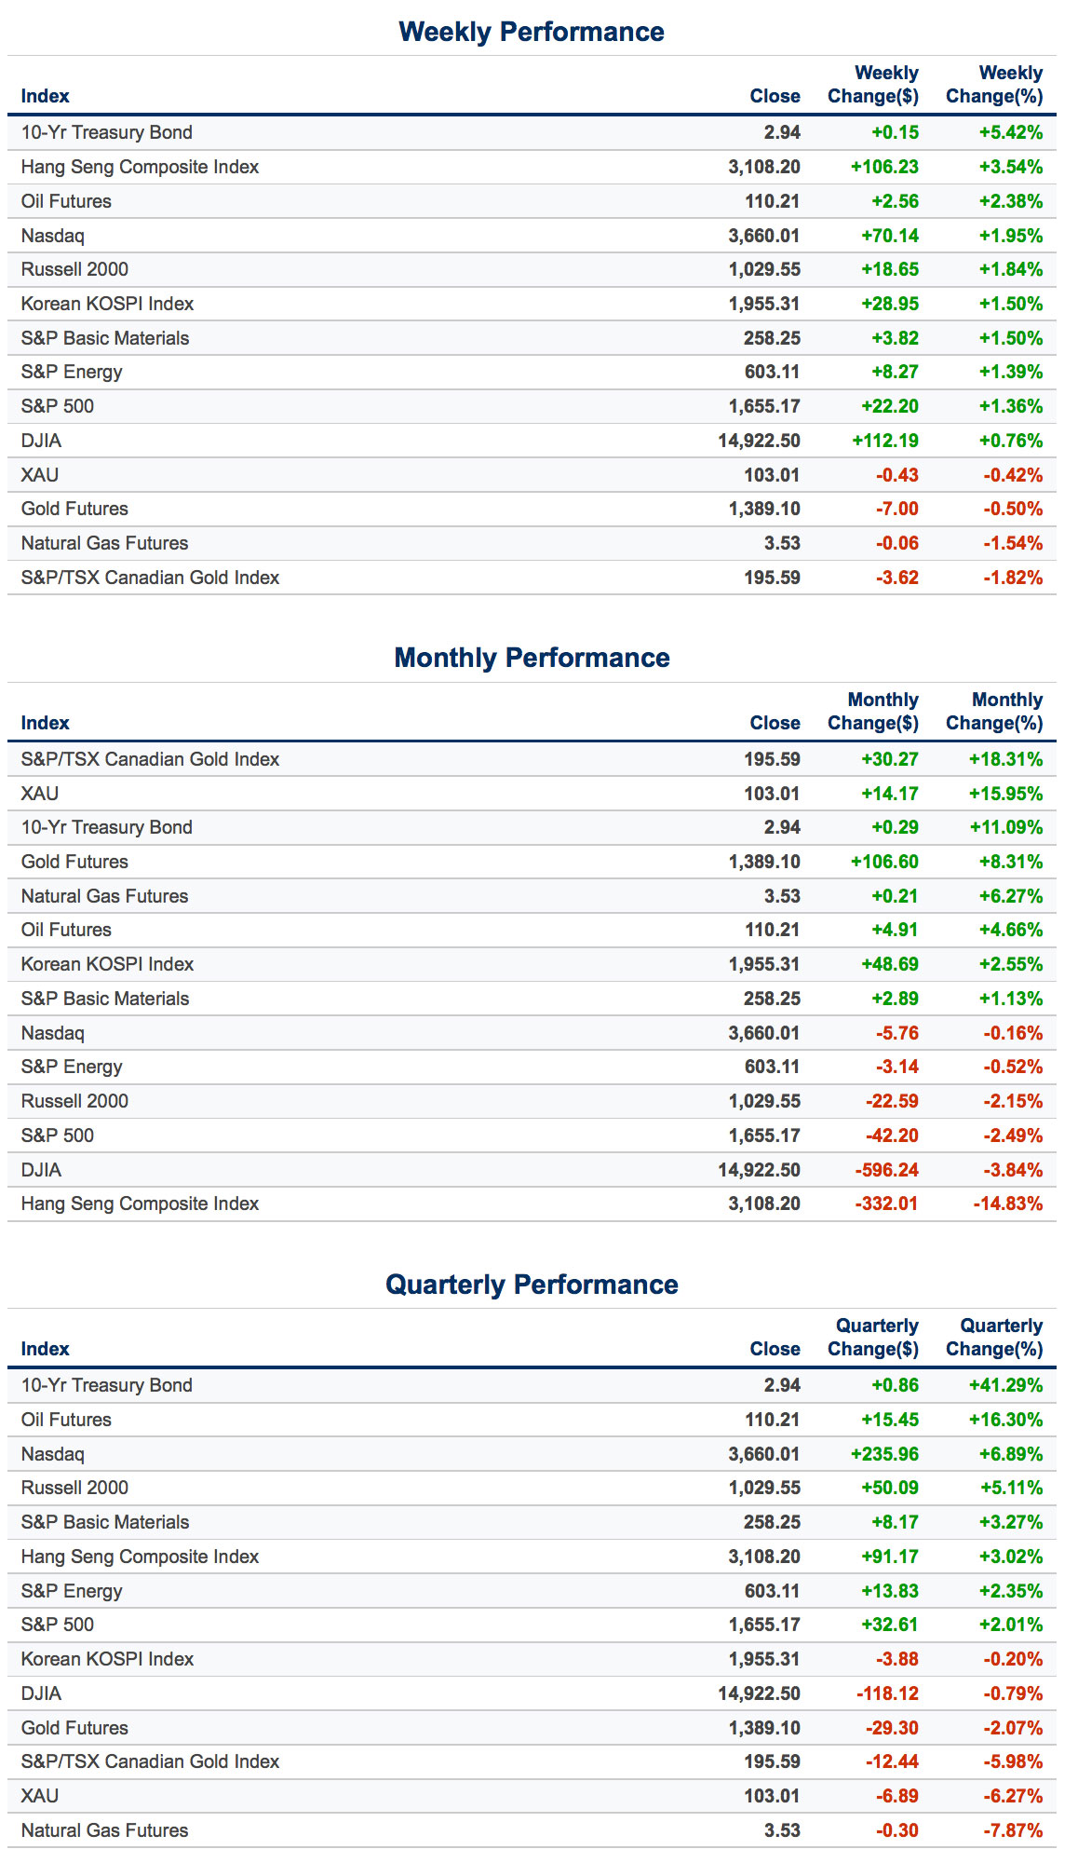Click the Monthly Performance heading

pos(532,658)
